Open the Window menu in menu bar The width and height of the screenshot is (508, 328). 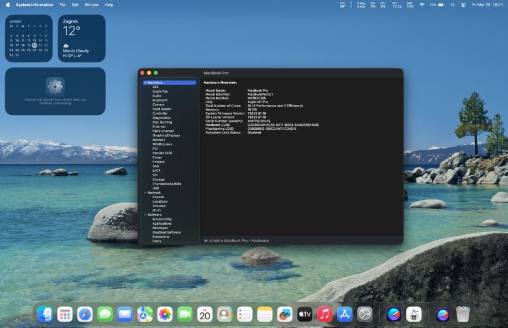(x=92, y=4)
